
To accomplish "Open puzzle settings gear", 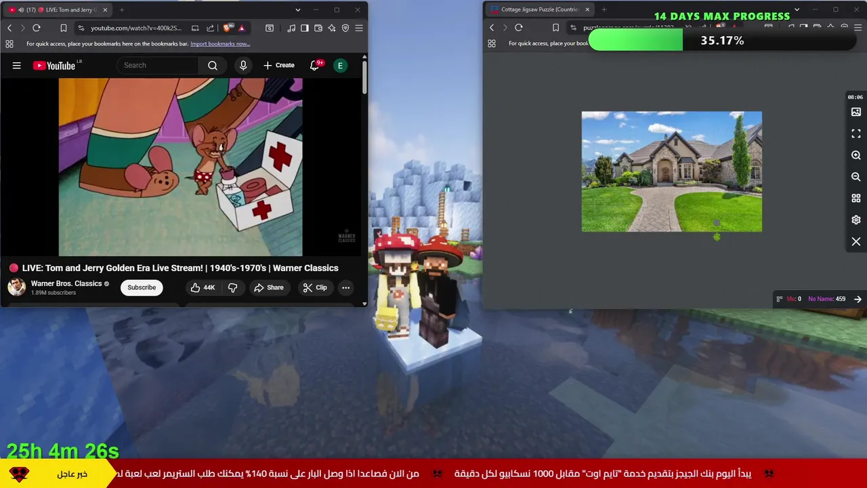I will 856,220.
